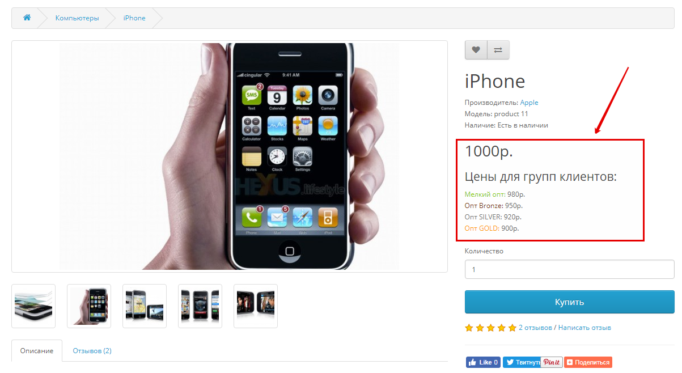This screenshot has width=682, height=373.
Task: Click the Написать отзыв link
Action: [584, 328]
